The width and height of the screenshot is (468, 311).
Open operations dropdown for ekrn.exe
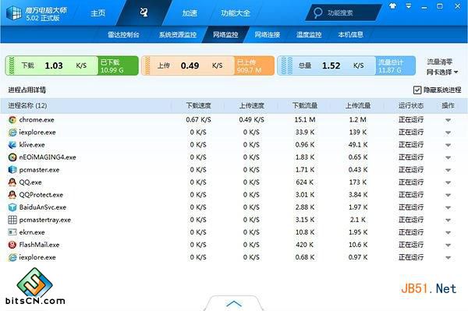pos(448,233)
